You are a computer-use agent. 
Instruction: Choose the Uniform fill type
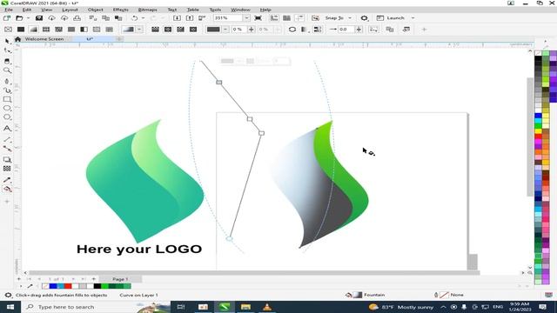tap(21, 30)
